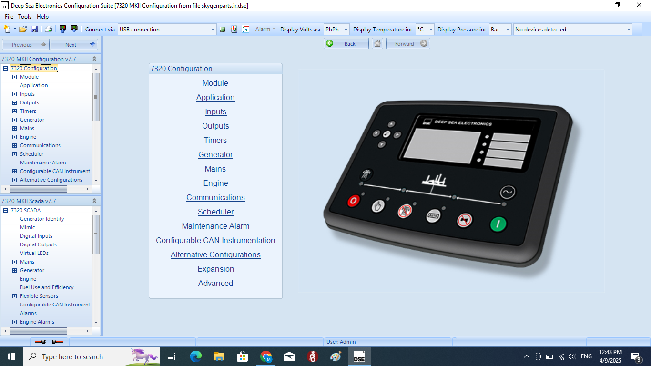Expand the Outputs tree node
651x366 pixels.
click(14, 102)
